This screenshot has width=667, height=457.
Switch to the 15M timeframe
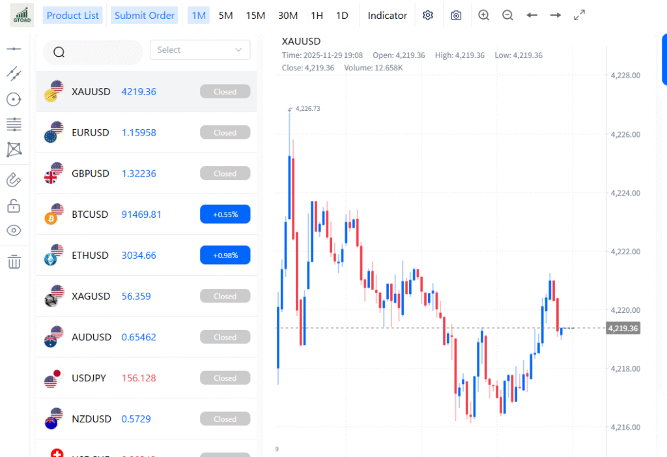click(x=255, y=16)
